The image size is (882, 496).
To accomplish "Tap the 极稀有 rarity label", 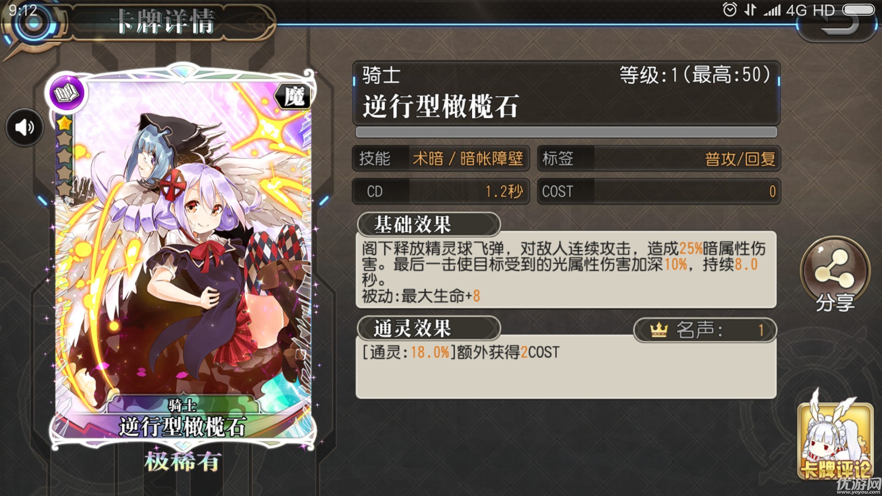I will (x=183, y=462).
